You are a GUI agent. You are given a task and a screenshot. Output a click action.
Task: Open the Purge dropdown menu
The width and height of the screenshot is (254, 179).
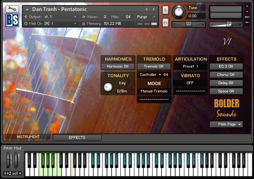146,17
